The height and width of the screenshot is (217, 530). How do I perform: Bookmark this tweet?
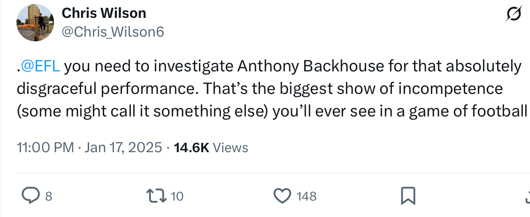(407, 195)
